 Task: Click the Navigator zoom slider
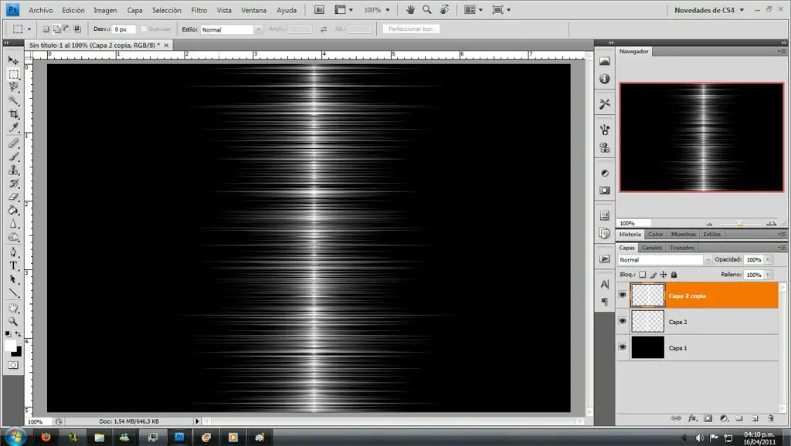(x=740, y=223)
